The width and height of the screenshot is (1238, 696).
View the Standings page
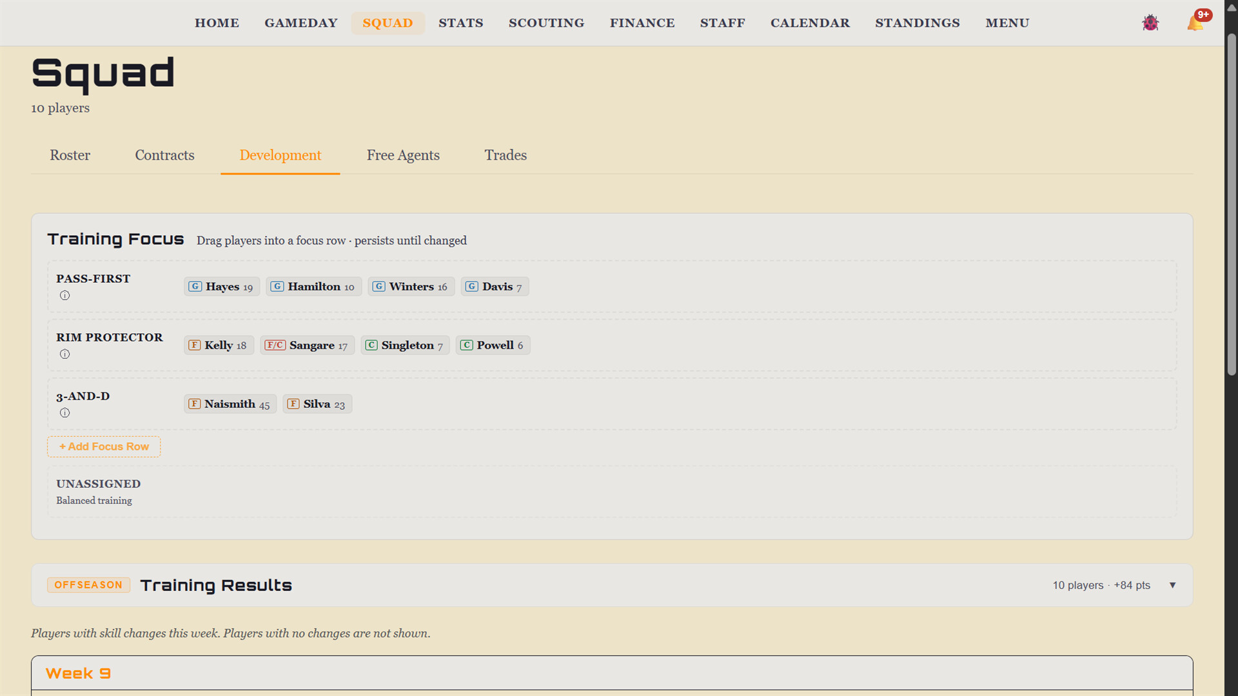[917, 23]
